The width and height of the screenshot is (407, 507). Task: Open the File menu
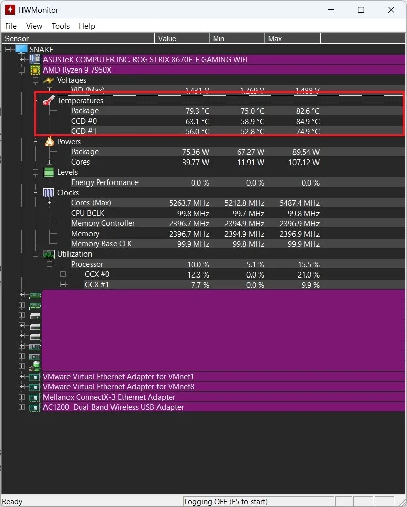11,26
